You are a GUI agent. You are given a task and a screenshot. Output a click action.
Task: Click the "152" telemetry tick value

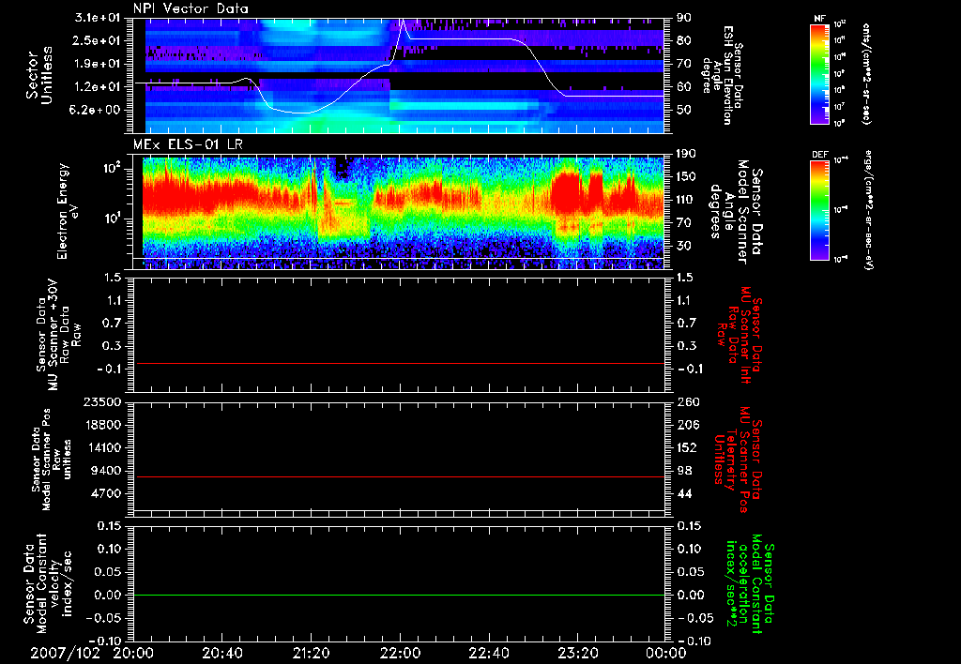click(686, 447)
